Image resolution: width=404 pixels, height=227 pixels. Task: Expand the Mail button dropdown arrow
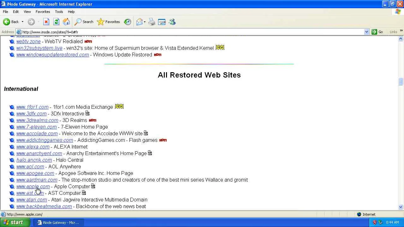[145, 22]
